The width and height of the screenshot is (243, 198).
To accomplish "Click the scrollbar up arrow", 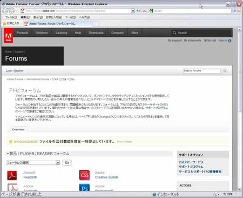I will pyautogui.click(x=239, y=30).
